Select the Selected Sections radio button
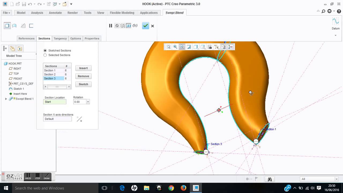The image size is (343, 193). pyautogui.click(x=45, y=55)
